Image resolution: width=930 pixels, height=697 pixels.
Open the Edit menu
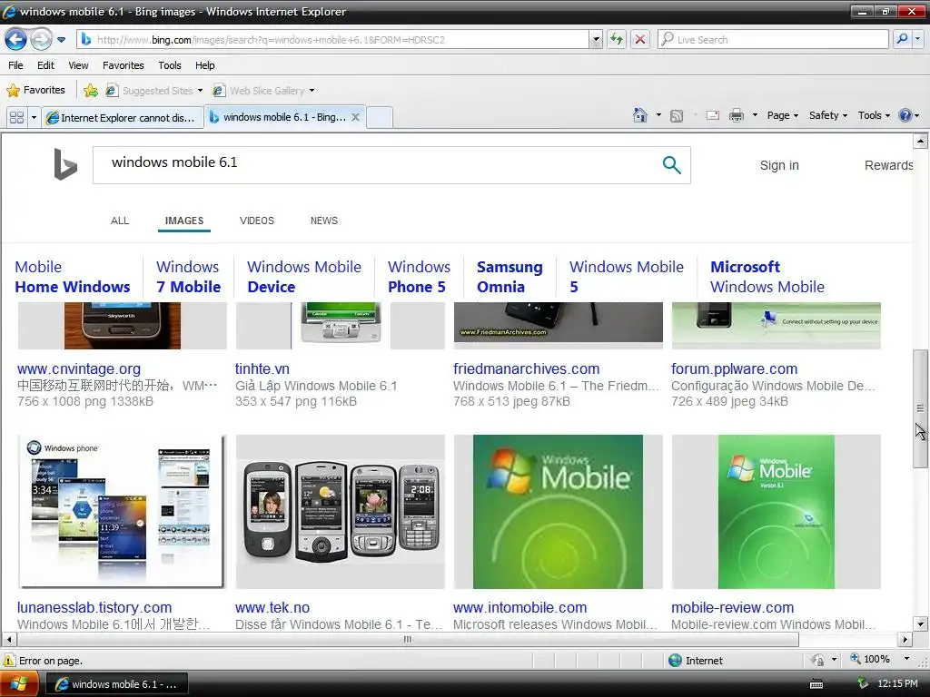[x=45, y=65]
